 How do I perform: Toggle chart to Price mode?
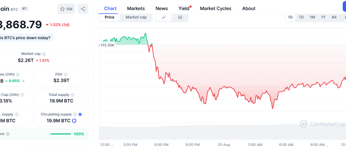(x=109, y=17)
